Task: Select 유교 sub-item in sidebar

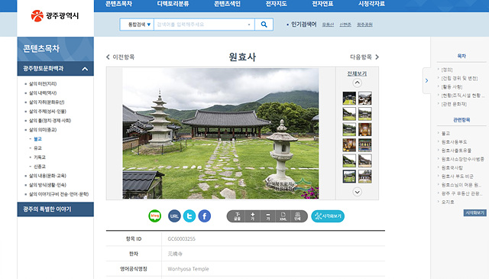Action: (37, 148)
